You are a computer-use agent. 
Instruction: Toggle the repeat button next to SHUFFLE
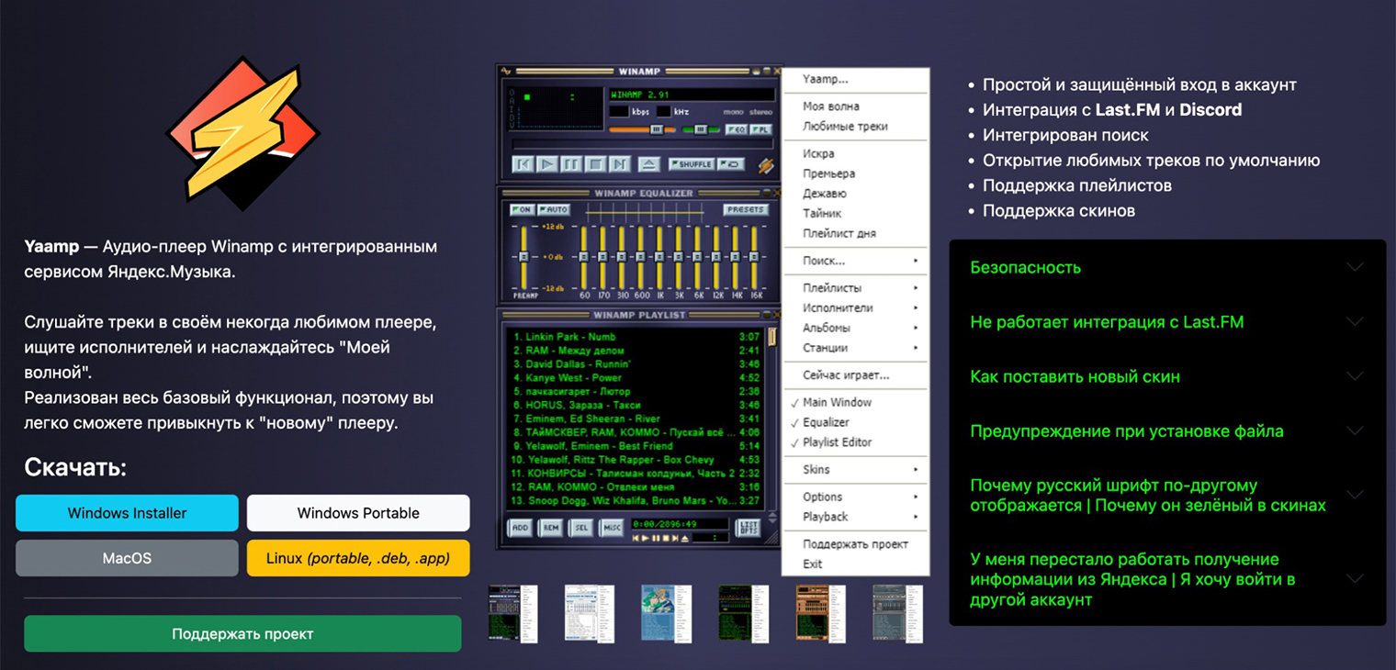pos(731,164)
